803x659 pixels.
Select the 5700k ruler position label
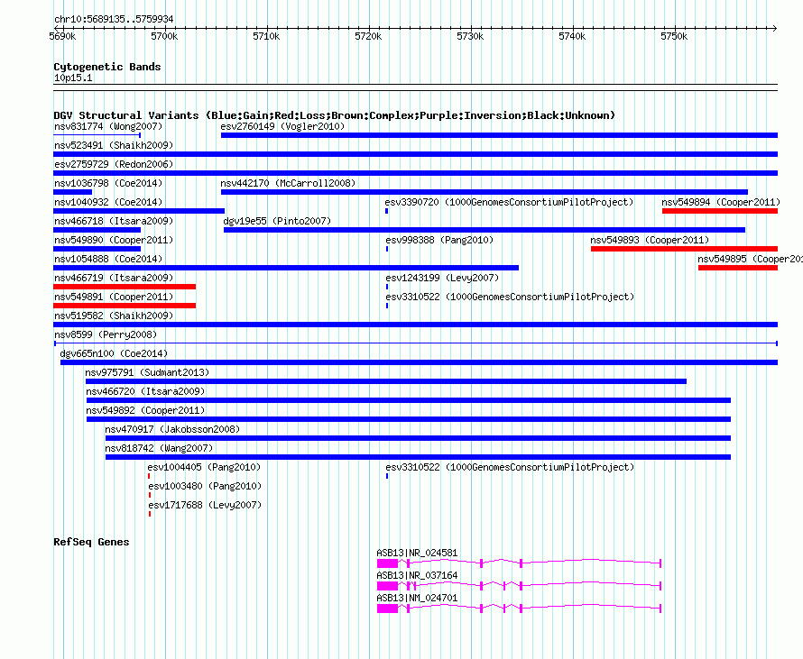pyautogui.click(x=164, y=36)
